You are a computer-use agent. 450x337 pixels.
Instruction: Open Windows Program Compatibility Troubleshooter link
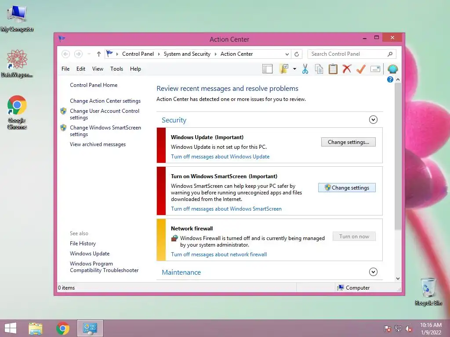(x=104, y=267)
